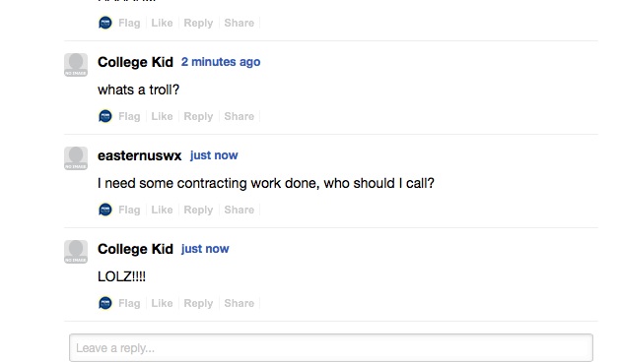Flag the 'whats a troll?' comment

(129, 116)
